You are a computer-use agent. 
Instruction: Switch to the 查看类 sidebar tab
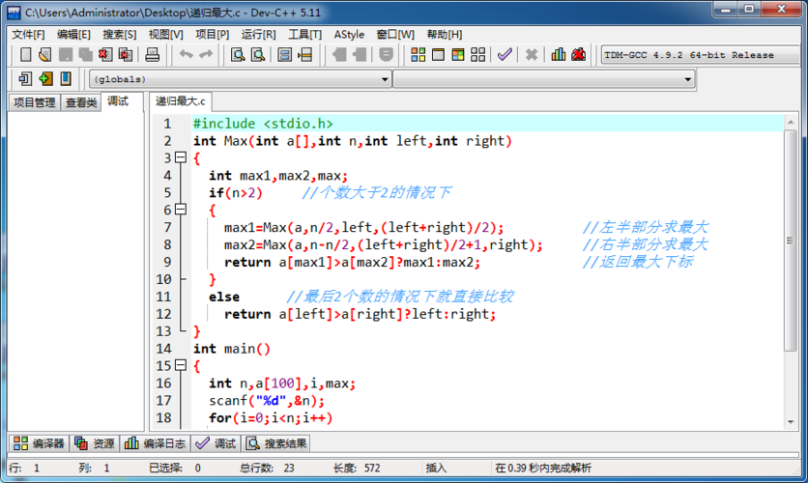[81, 102]
